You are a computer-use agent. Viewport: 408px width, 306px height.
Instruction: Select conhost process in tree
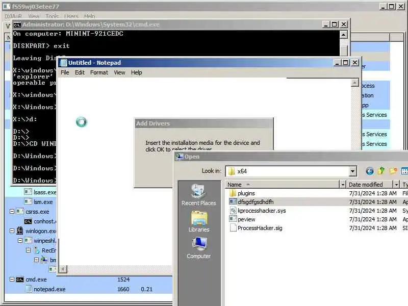point(40,221)
